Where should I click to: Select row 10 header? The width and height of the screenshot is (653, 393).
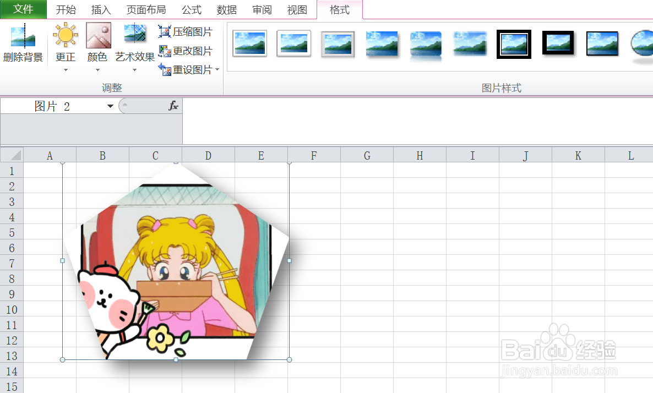tap(12, 309)
